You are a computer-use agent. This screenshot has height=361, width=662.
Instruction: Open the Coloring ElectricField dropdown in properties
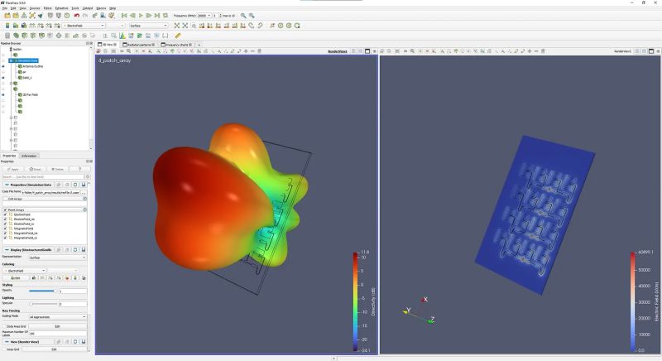tap(24, 271)
